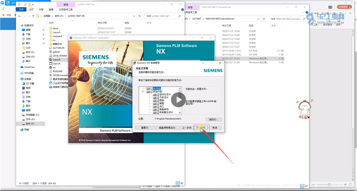Open install options dropdown for NX平台 feature
Viewport: 357px width, 191px height.
coord(149,88)
